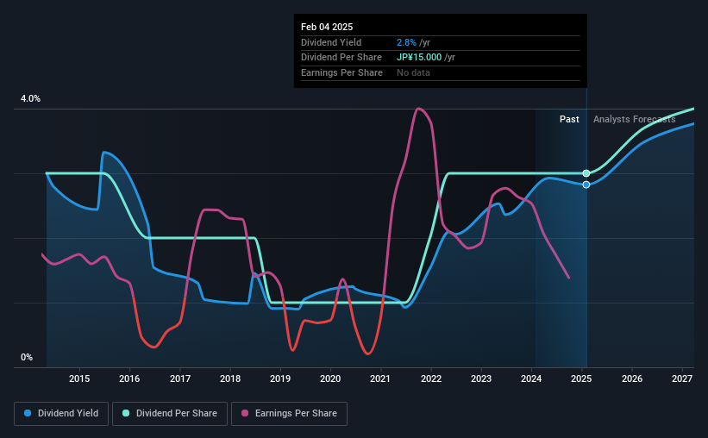The image size is (708, 438).
Task: Toggle the Dividend Per Share legend button
Action: coord(170,414)
